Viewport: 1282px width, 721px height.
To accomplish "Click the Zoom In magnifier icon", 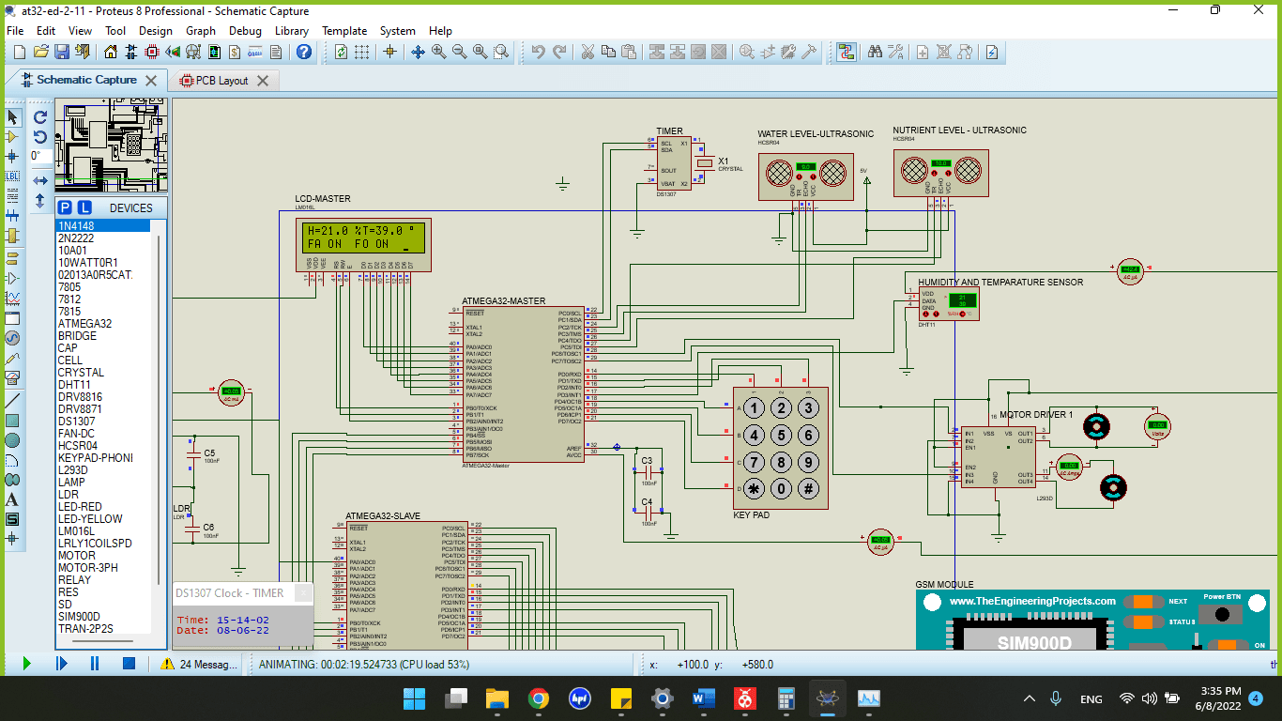I will (x=439, y=53).
